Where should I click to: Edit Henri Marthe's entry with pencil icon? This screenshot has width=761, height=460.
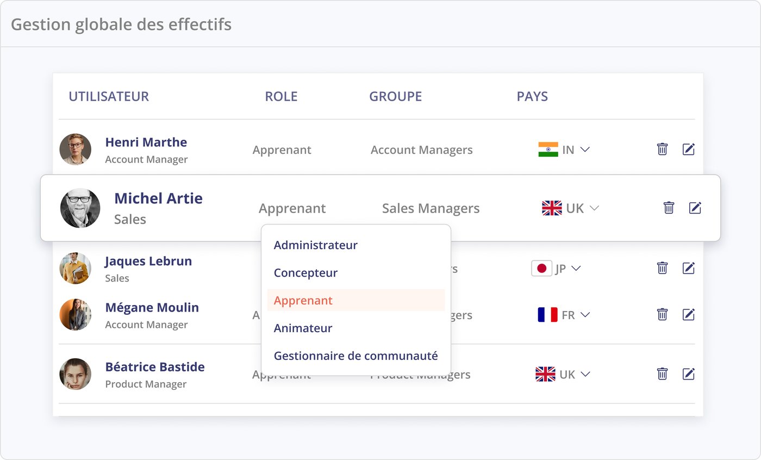click(x=689, y=149)
